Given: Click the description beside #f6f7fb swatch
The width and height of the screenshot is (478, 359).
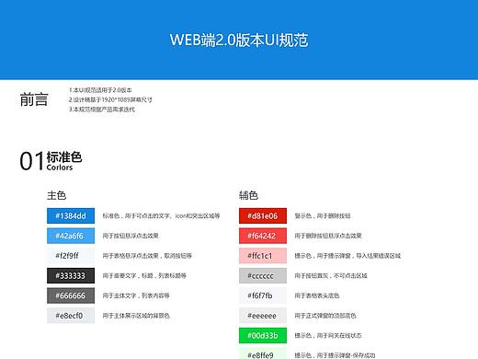Looking at the screenshot, I should point(317,295).
